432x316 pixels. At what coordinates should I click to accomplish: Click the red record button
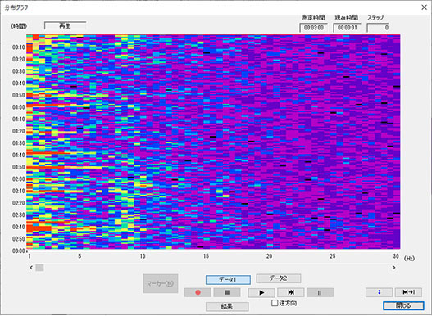pyautogui.click(x=198, y=292)
